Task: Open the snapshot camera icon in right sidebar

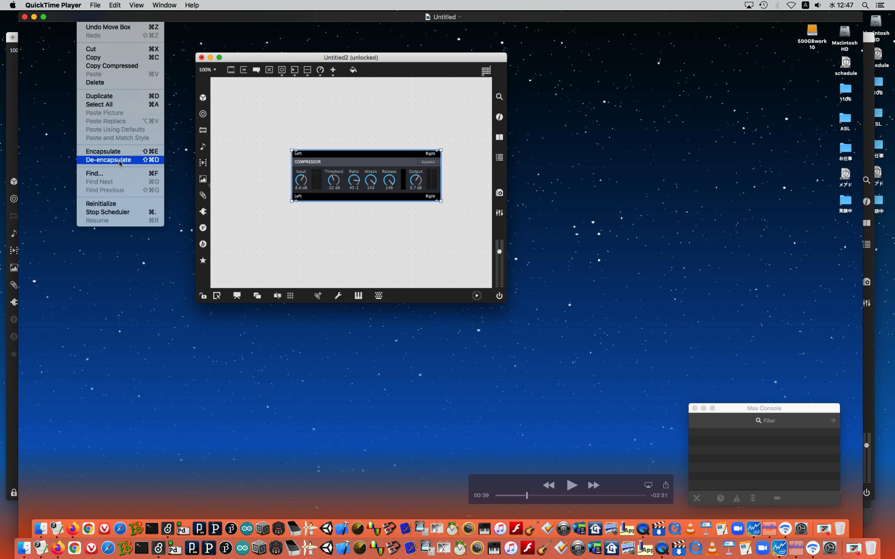Action: (x=499, y=192)
